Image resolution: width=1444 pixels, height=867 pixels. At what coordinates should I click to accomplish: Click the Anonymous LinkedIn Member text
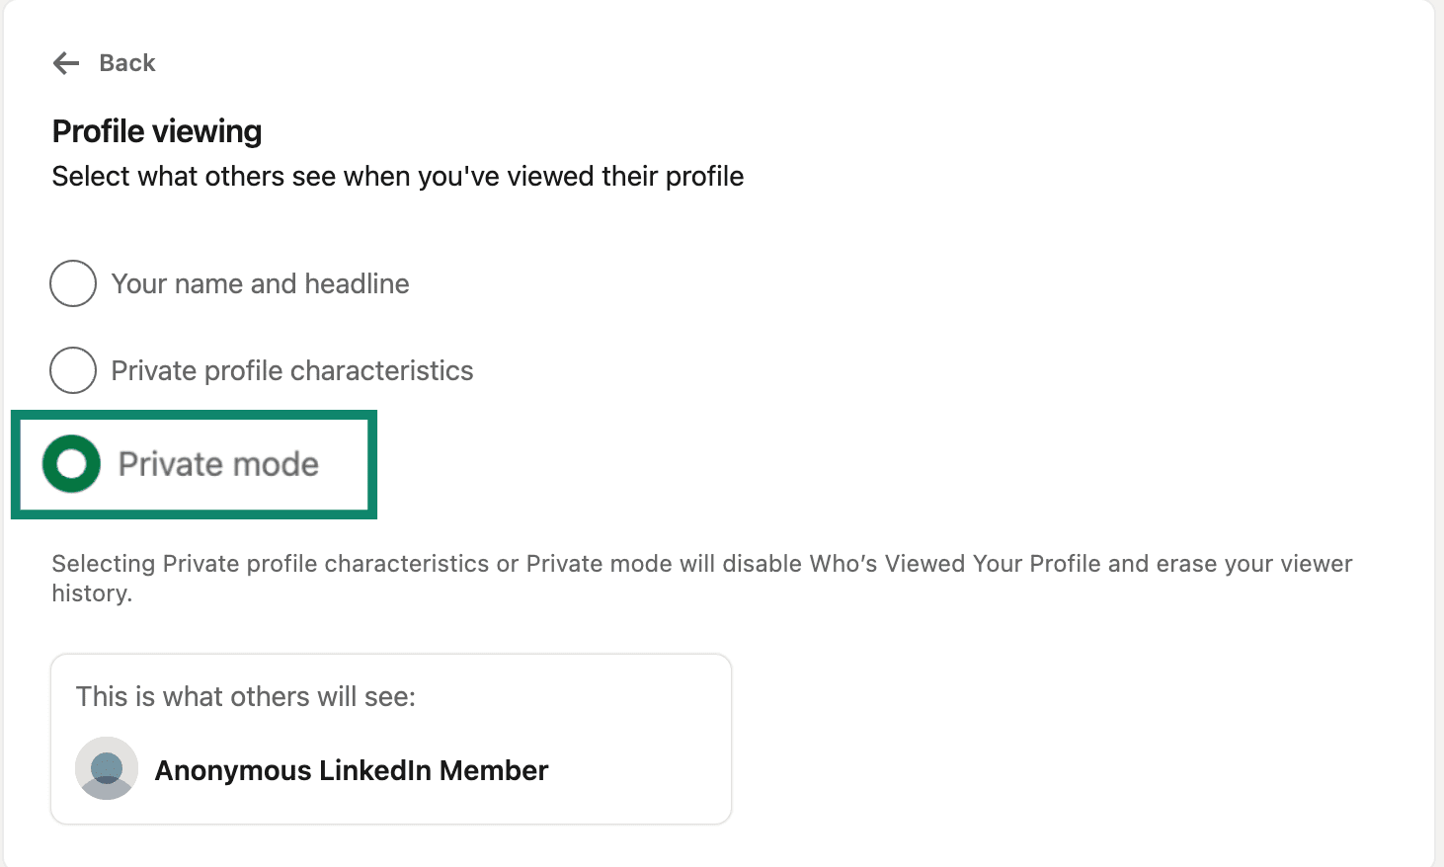[x=351, y=769]
